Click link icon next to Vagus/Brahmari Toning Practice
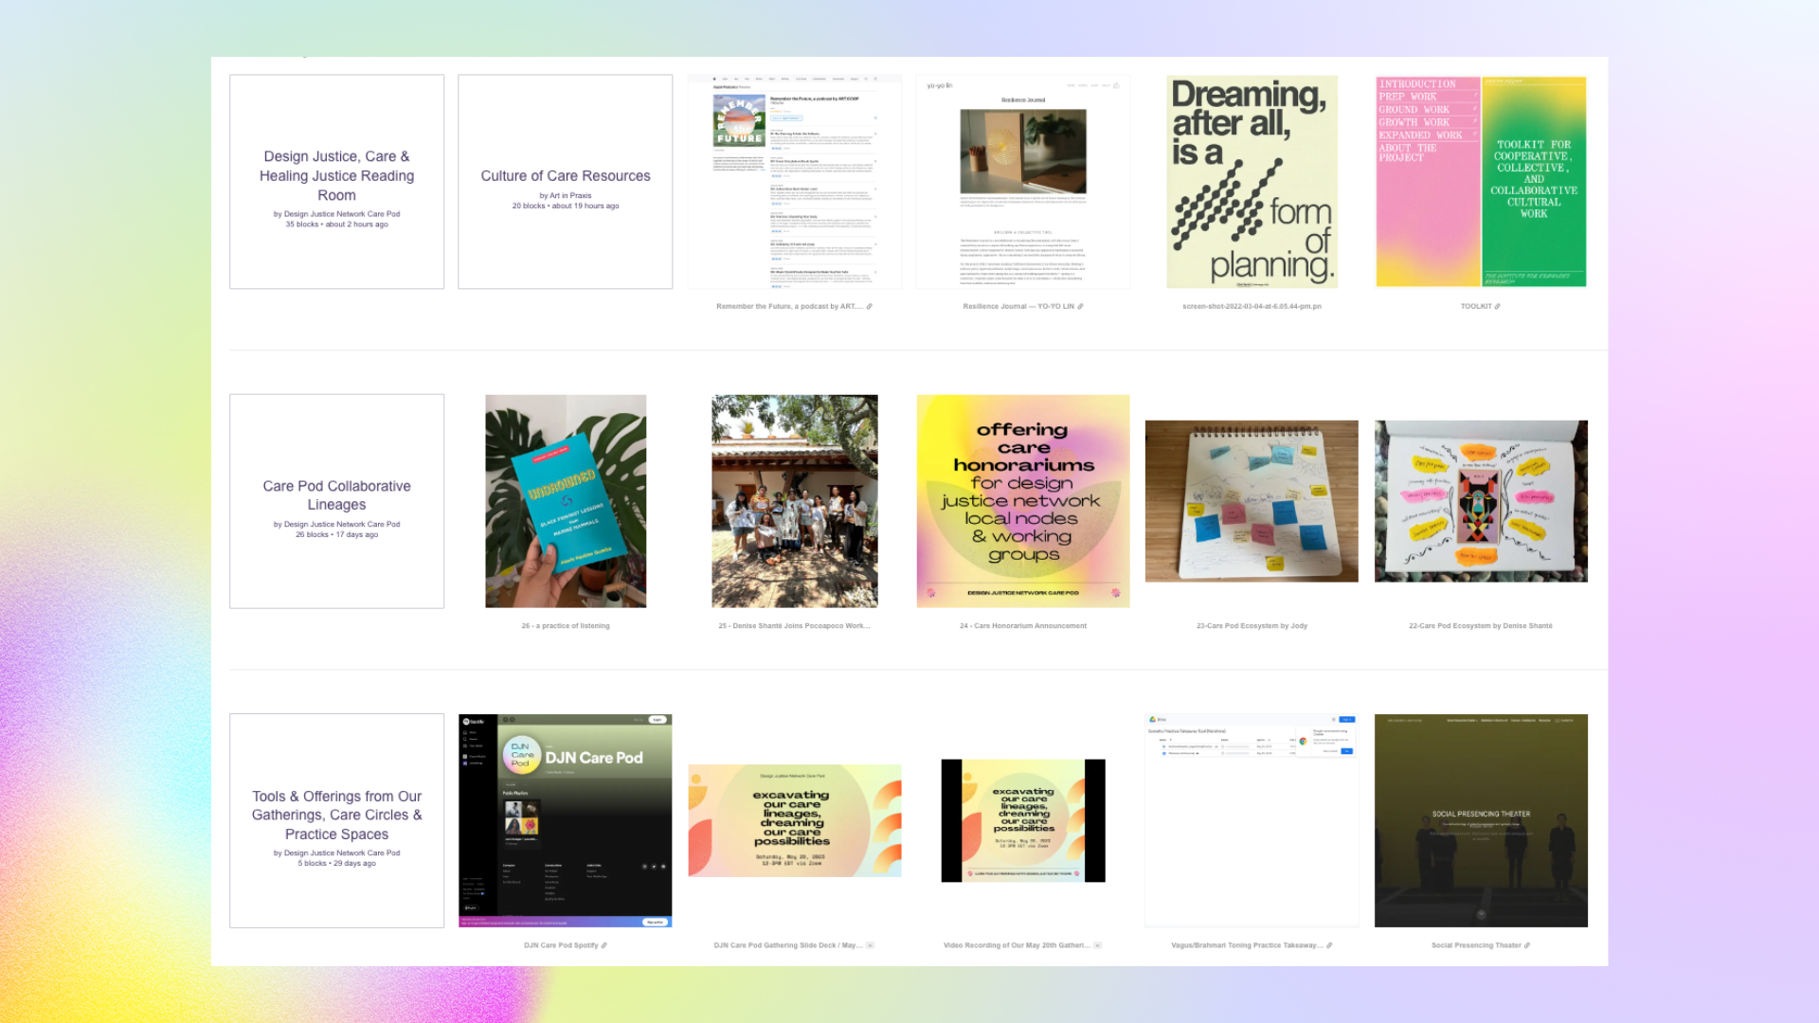The height and width of the screenshot is (1023, 1819). pyautogui.click(x=1329, y=945)
